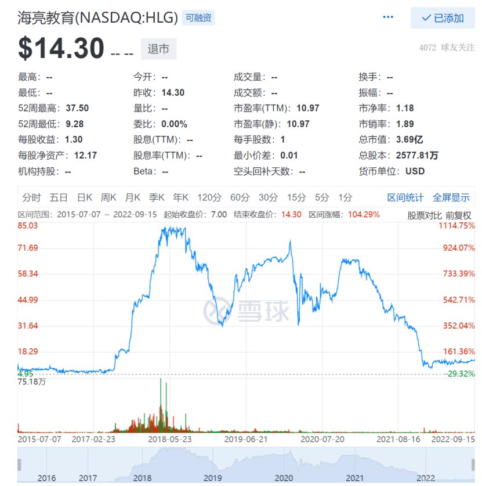Select the 五日 five-day chart tab
The height and width of the screenshot is (486, 482).
tap(59, 197)
